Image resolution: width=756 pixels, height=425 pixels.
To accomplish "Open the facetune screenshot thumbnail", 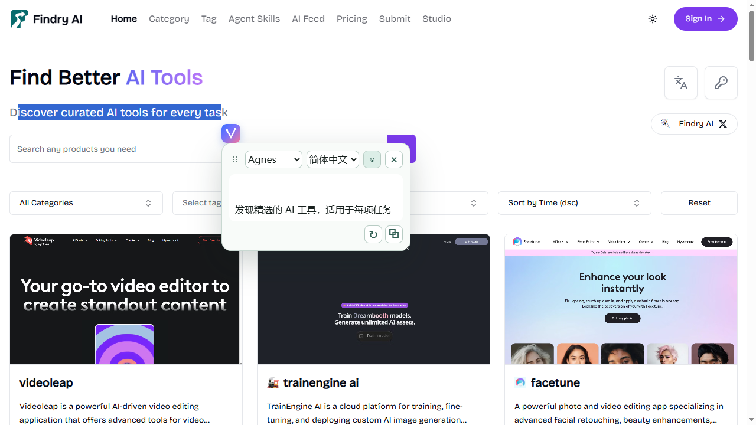I will (621, 299).
